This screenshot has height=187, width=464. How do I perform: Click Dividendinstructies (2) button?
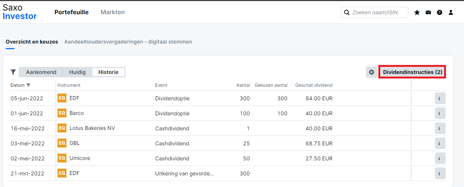413,72
